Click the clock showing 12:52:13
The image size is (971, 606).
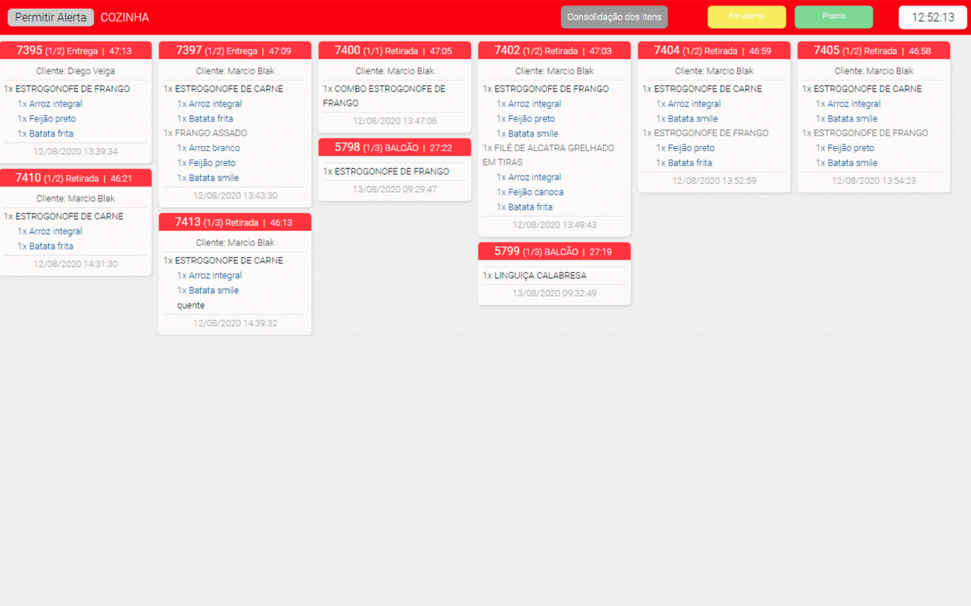click(933, 18)
